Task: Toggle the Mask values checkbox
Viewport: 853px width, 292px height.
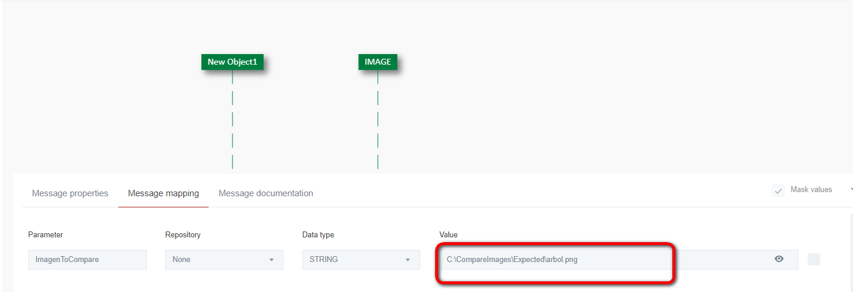Action: click(x=778, y=190)
